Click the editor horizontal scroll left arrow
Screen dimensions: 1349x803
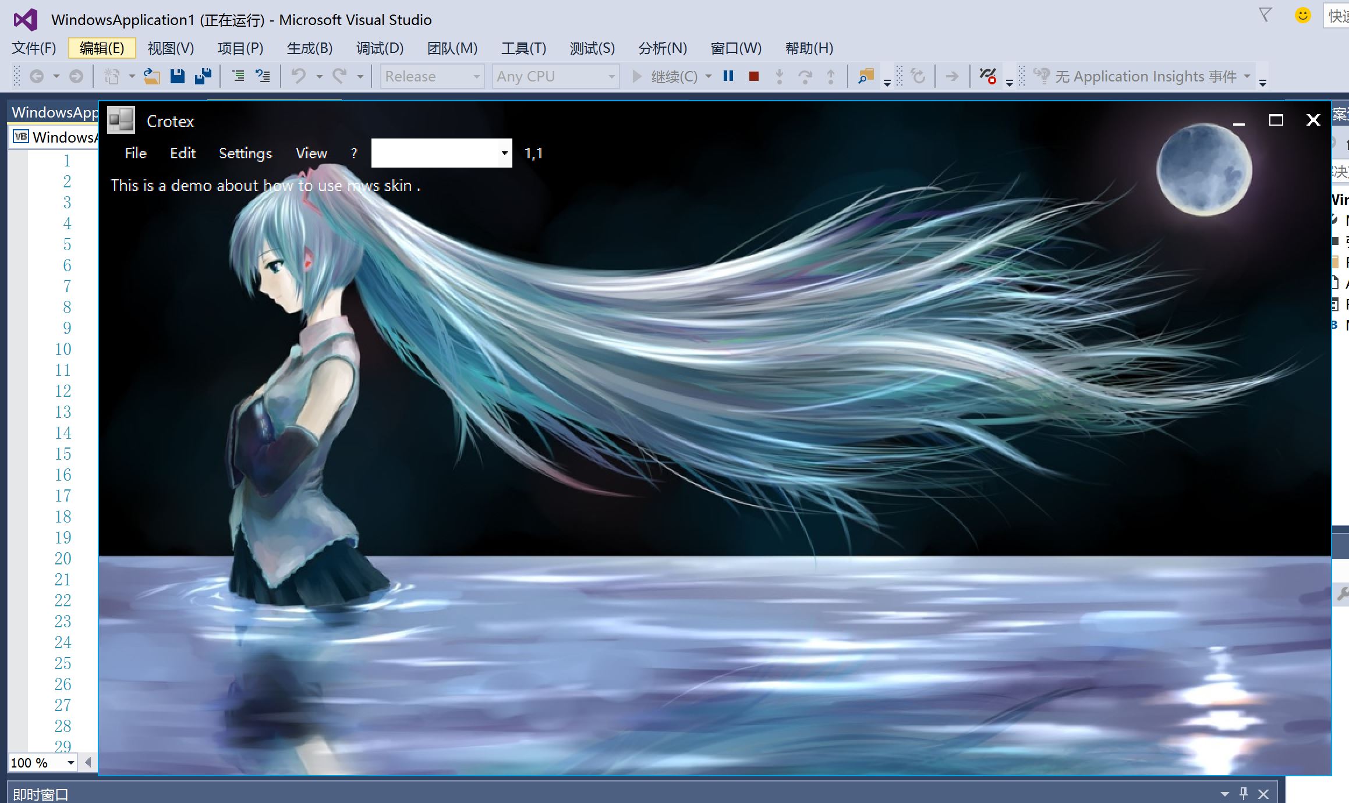[88, 762]
